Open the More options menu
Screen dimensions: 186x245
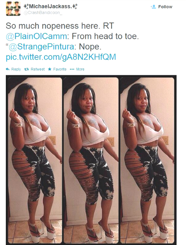(77, 69)
